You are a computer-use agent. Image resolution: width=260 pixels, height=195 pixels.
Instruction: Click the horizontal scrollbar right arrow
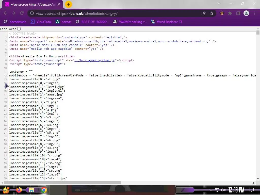(254, 183)
